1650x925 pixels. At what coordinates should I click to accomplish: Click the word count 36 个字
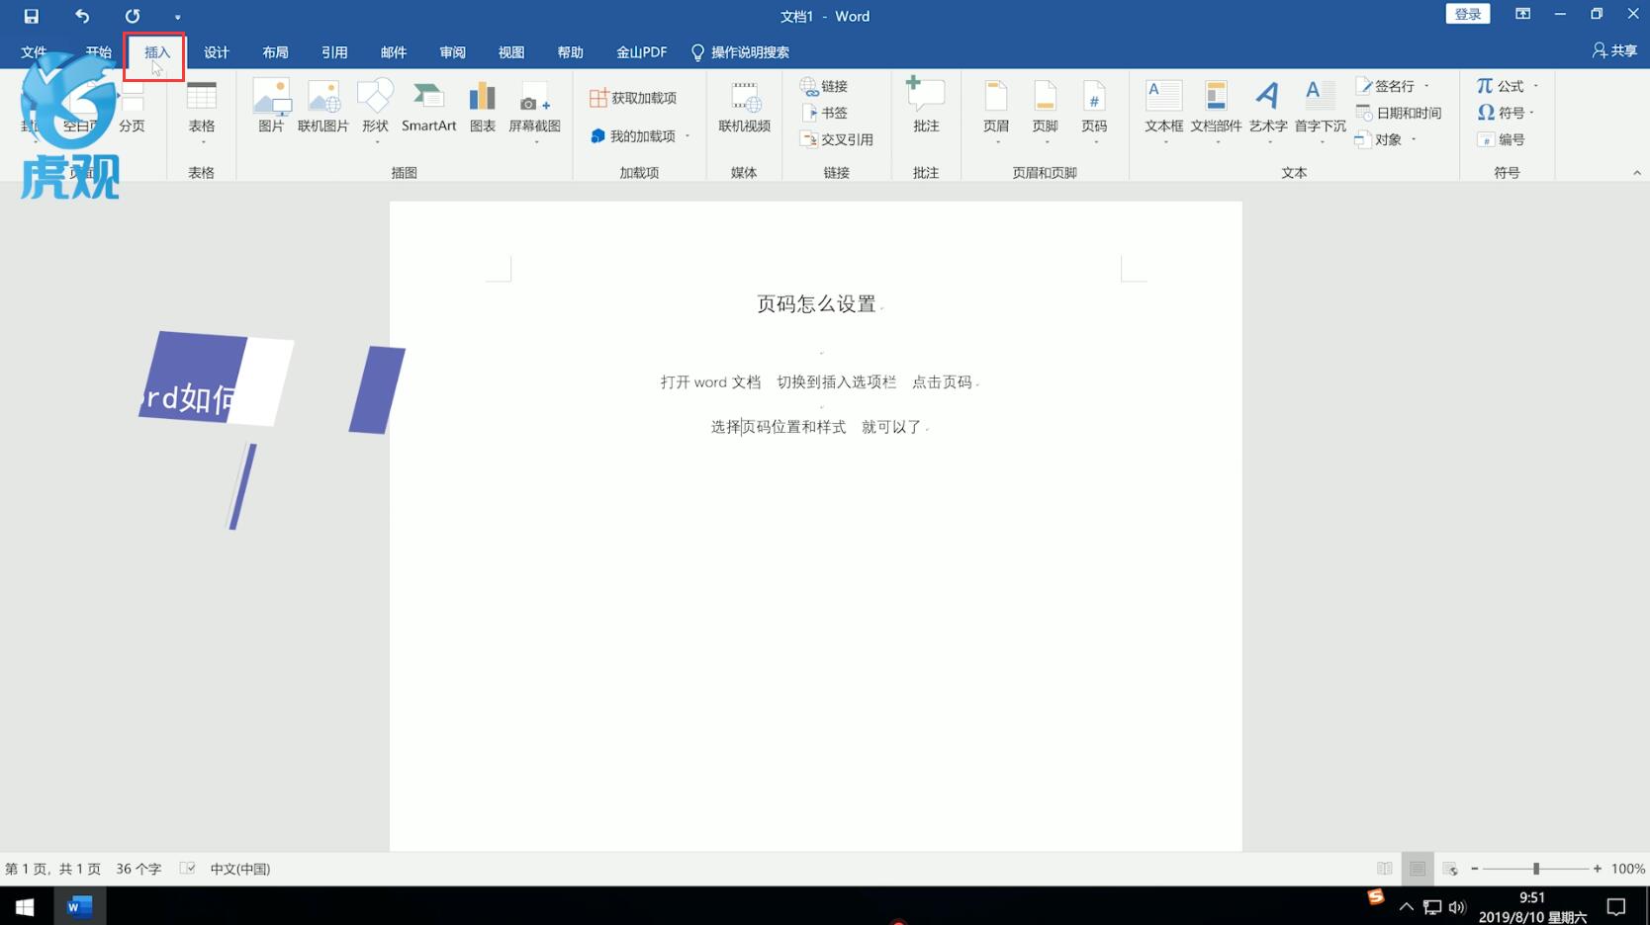(138, 869)
